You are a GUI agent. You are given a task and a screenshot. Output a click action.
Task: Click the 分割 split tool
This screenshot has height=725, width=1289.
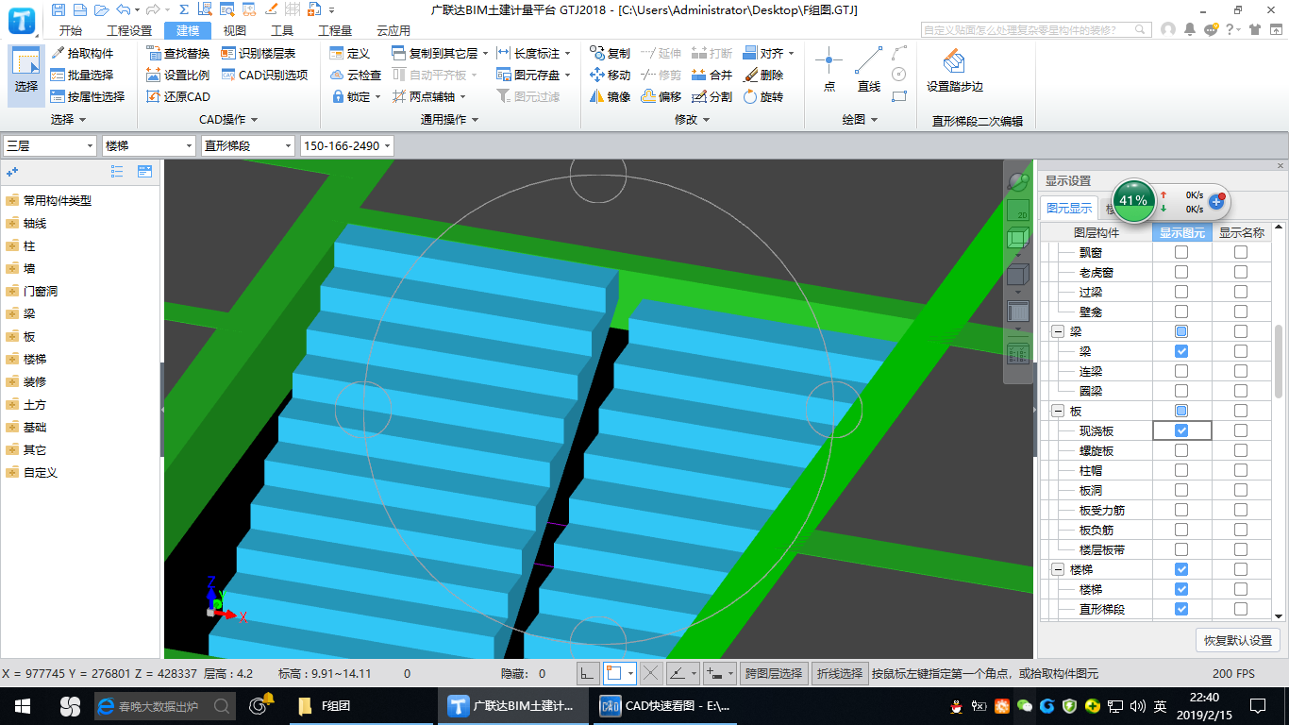711,96
